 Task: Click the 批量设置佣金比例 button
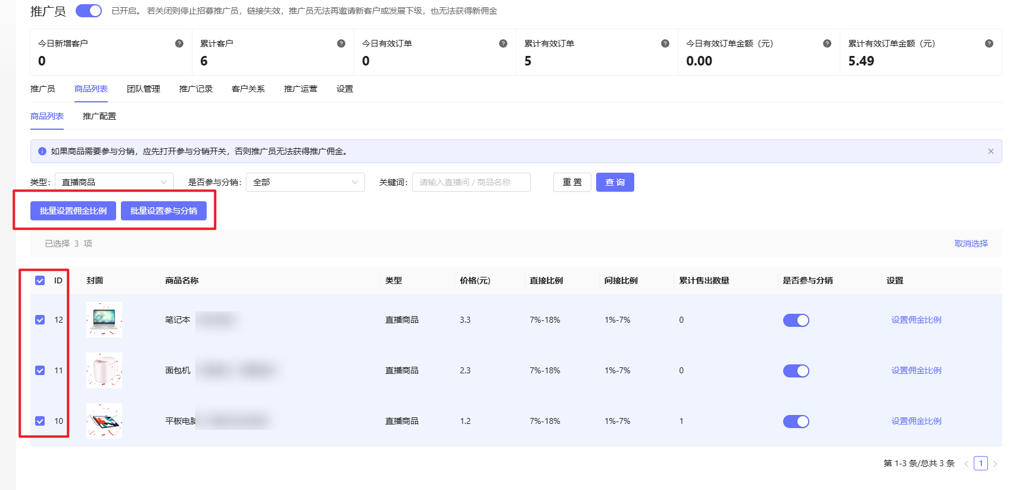pyautogui.click(x=73, y=211)
